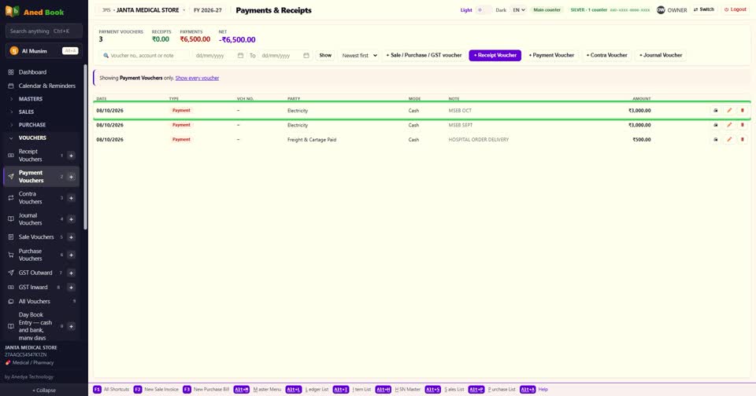Screen dimensions: 756x396
Task: Open calendar picker on the From date field
Action: pyautogui.click(x=241, y=55)
